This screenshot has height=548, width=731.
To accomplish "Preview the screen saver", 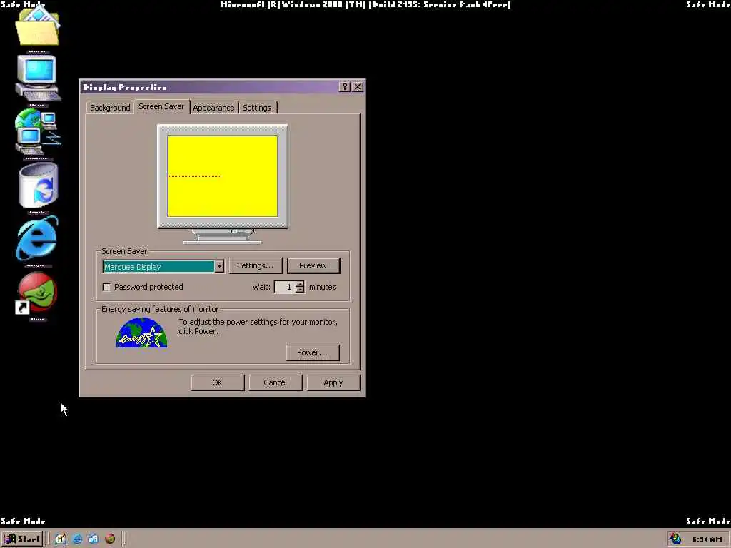I will coord(313,265).
